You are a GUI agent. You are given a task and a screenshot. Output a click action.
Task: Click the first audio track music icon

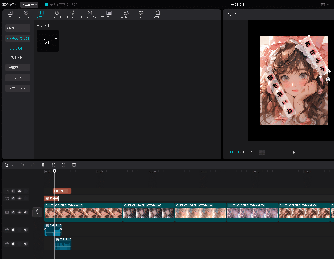tap(7, 230)
